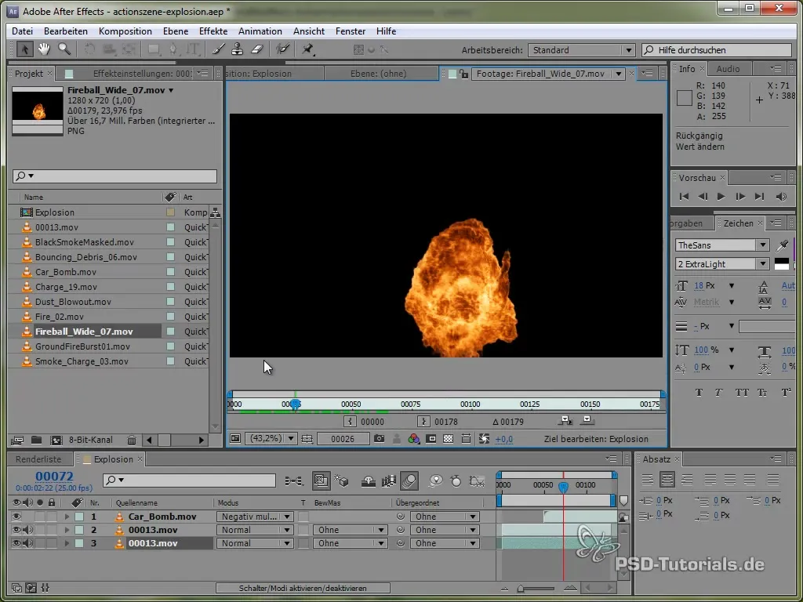Click the label color swatch of Car_Bomb.mov layer
This screenshot has height=602, width=803.
point(79,517)
